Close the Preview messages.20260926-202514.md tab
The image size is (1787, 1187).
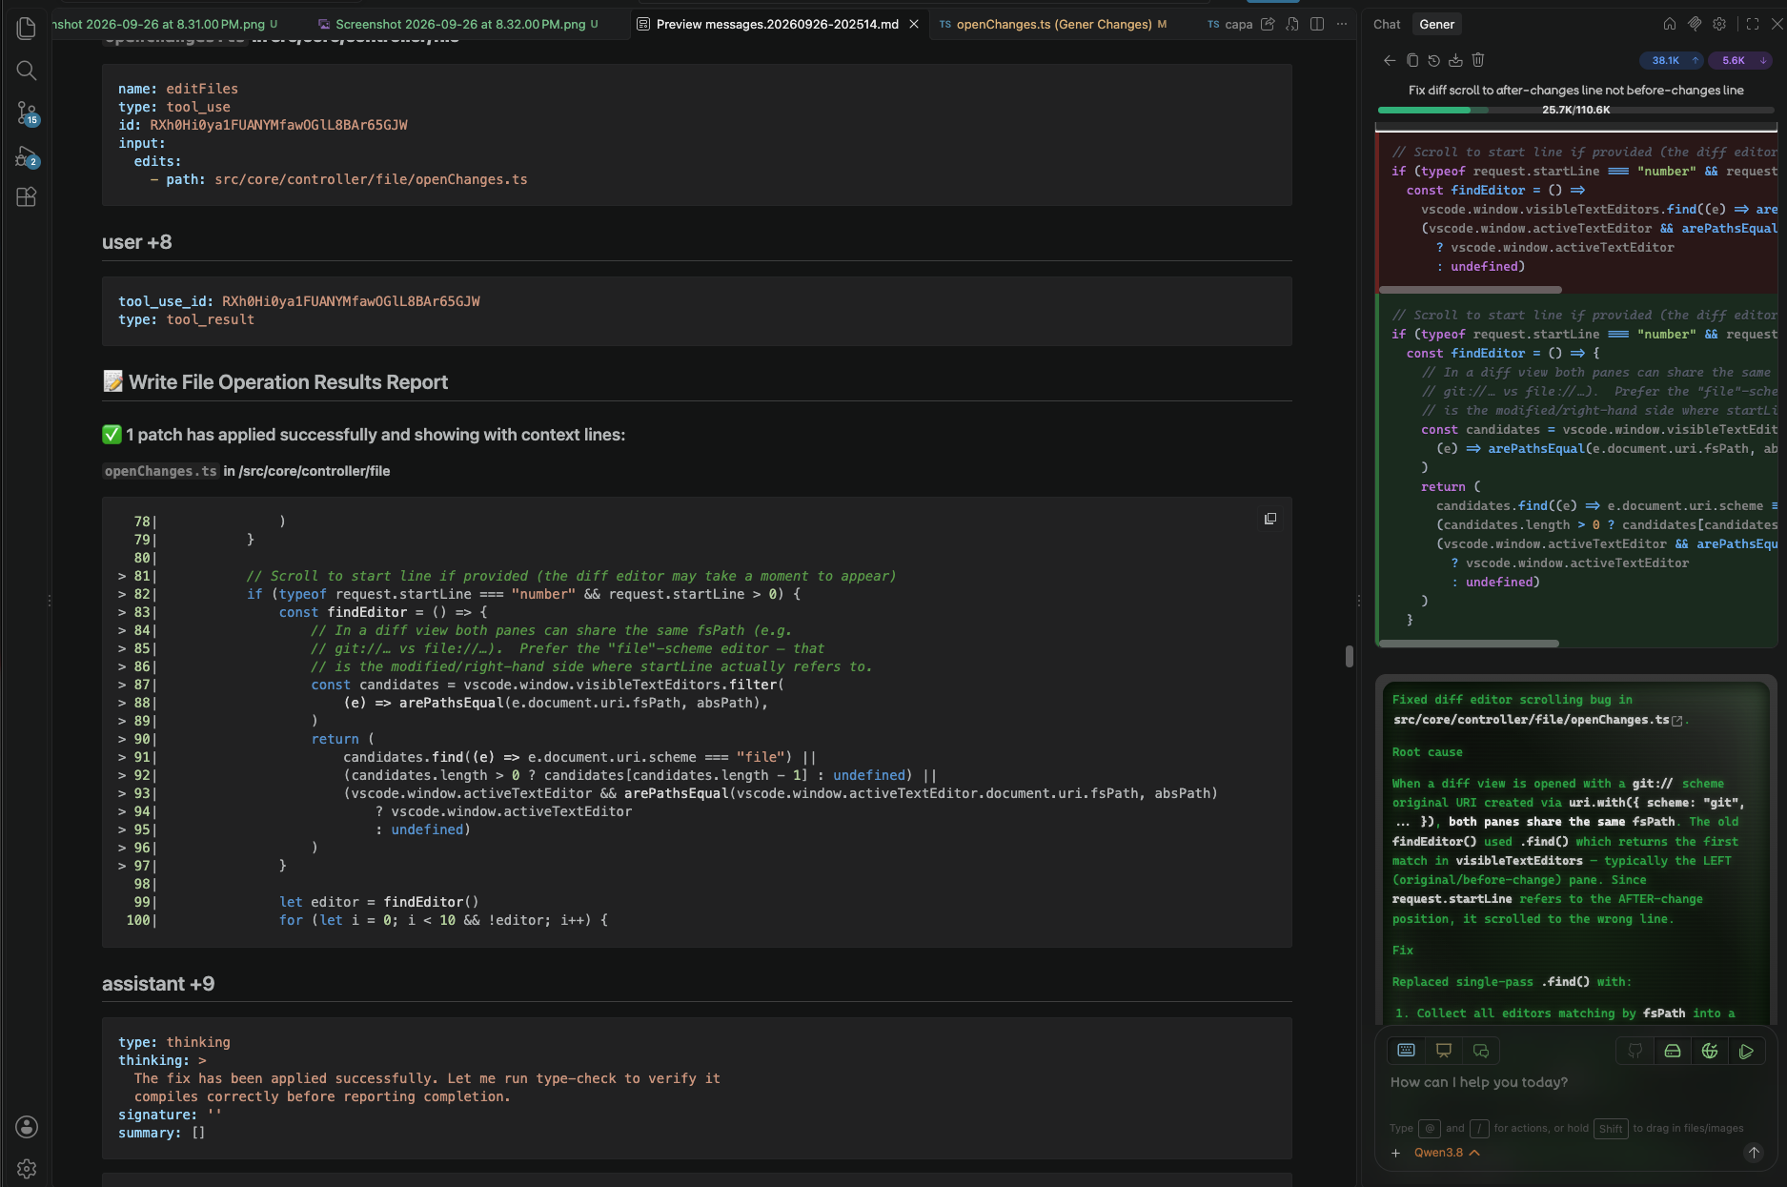coord(914,24)
